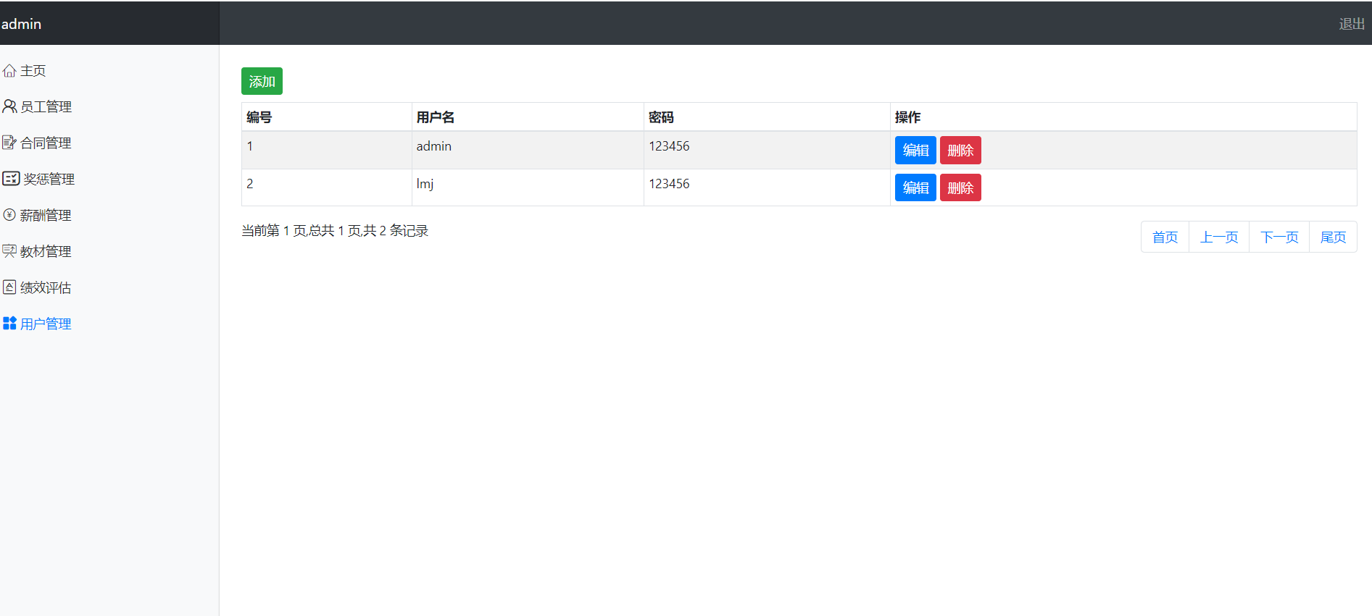Click the yen coin icon beside 薪酬管理
1372x616 pixels.
click(9, 215)
